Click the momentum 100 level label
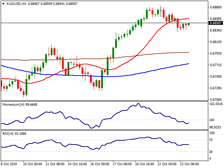Viewport: 224px width, 168px height. [211, 120]
